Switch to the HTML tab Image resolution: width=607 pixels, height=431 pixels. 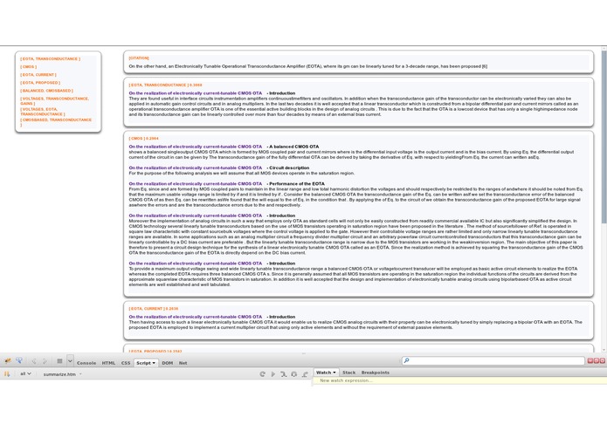click(108, 363)
